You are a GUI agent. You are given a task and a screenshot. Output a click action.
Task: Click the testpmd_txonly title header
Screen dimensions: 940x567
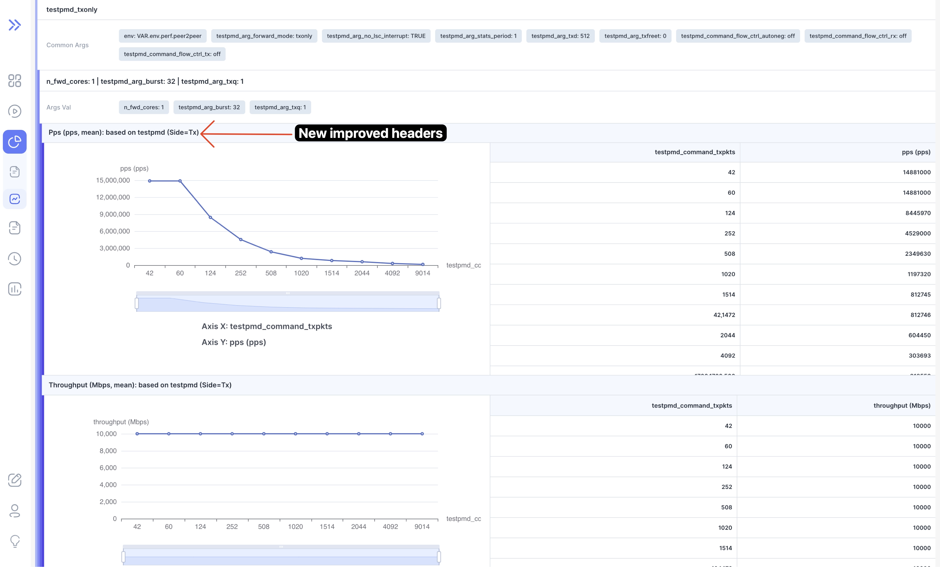point(72,9)
